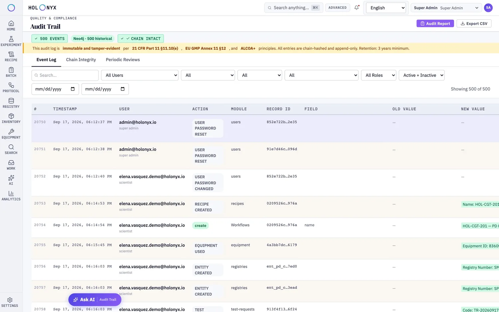Click Workflows module cell
499x312 pixels.
pos(240,225)
